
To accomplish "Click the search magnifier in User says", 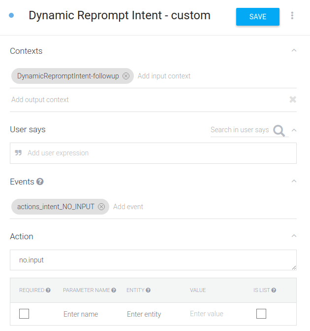I will tap(279, 130).
